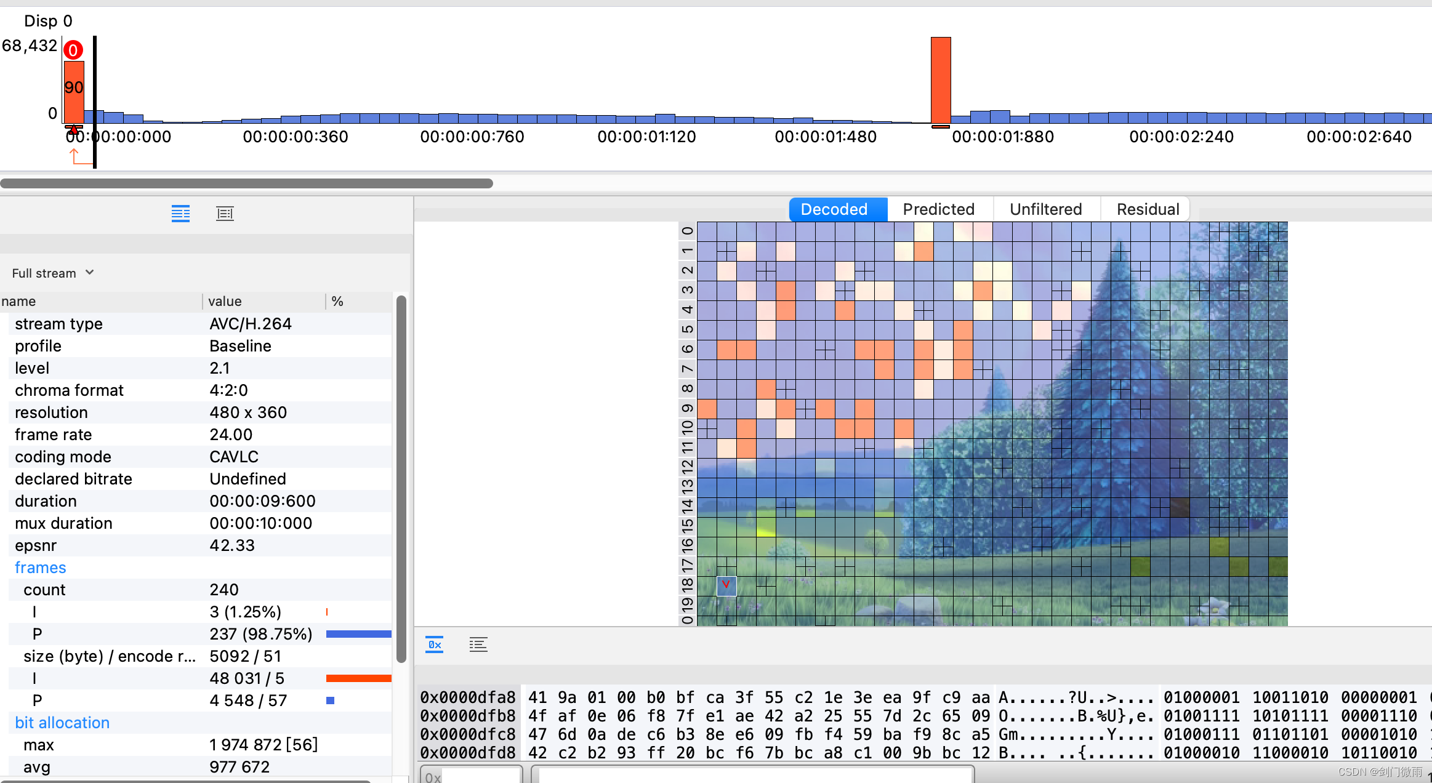The width and height of the screenshot is (1432, 783).
Task: Switch to the Decoded view tab
Action: [834, 209]
